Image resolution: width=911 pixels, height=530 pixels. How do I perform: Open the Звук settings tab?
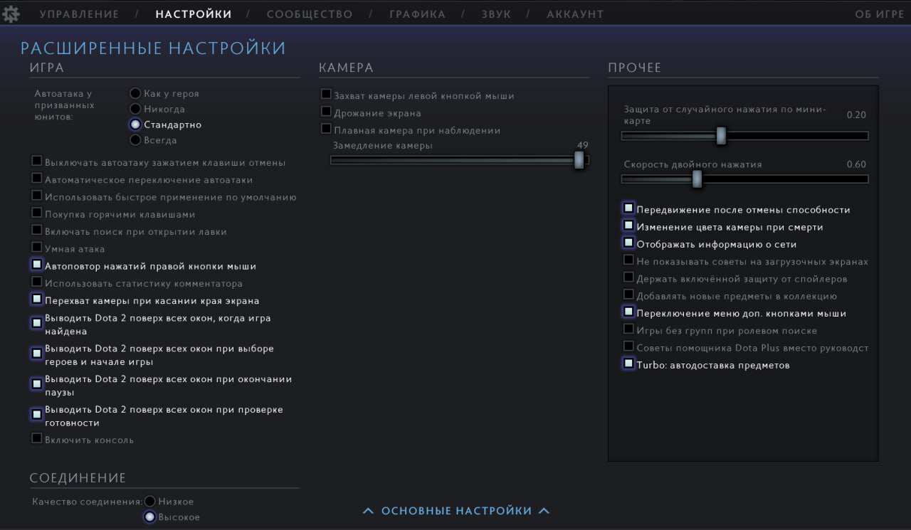495,14
